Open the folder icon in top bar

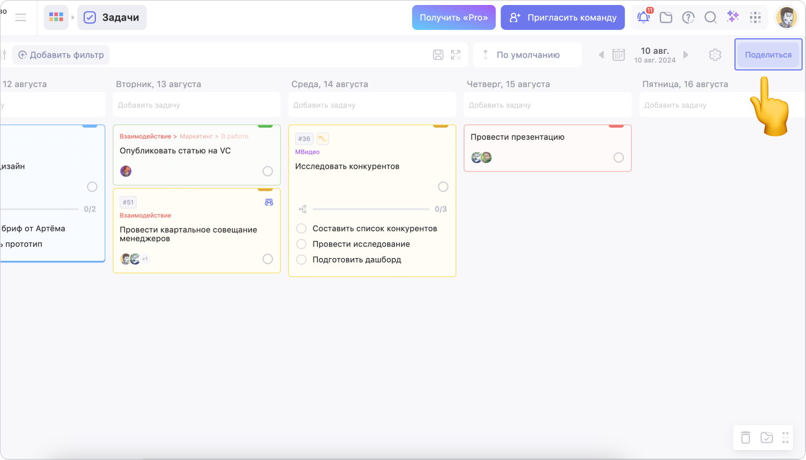coord(666,17)
